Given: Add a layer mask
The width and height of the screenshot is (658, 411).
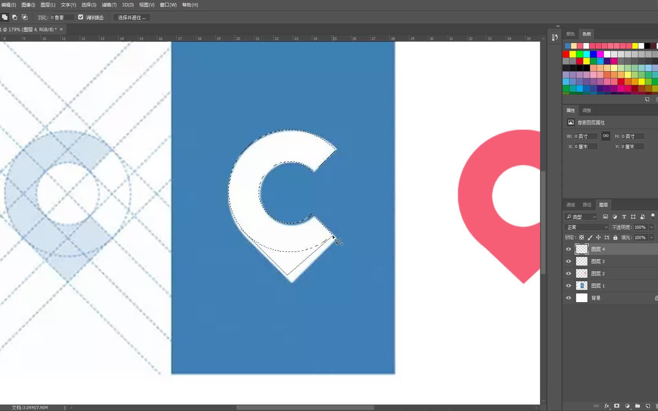Looking at the screenshot, I should point(617,406).
